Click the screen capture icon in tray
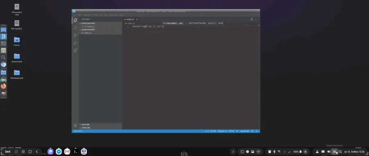 point(335,151)
